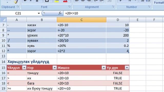This screenshot has height=92, width=164.
Task: Select cell with formula =20>=10
Action: (81, 88)
